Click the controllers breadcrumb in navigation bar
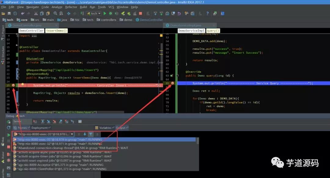The width and height of the screenshot is (330, 178). 106,20
